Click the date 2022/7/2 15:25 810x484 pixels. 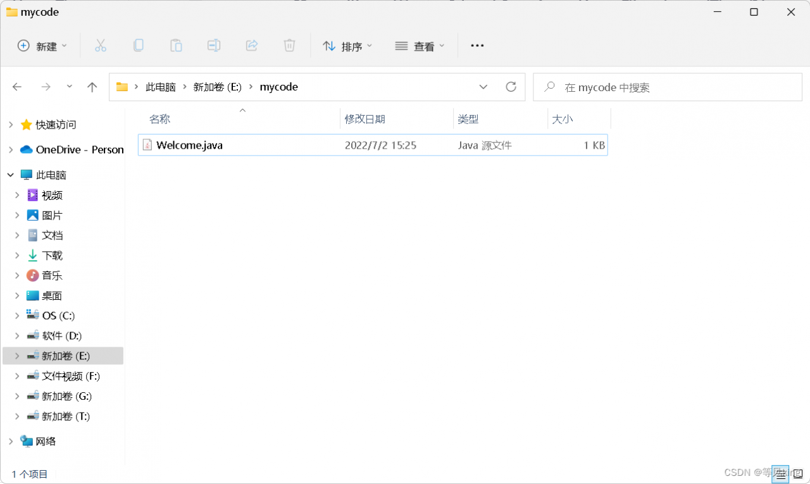pos(380,145)
